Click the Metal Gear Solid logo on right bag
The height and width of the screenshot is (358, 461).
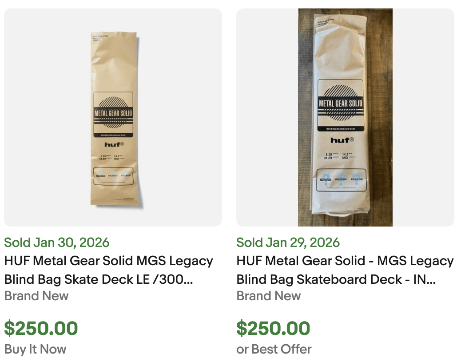click(341, 103)
